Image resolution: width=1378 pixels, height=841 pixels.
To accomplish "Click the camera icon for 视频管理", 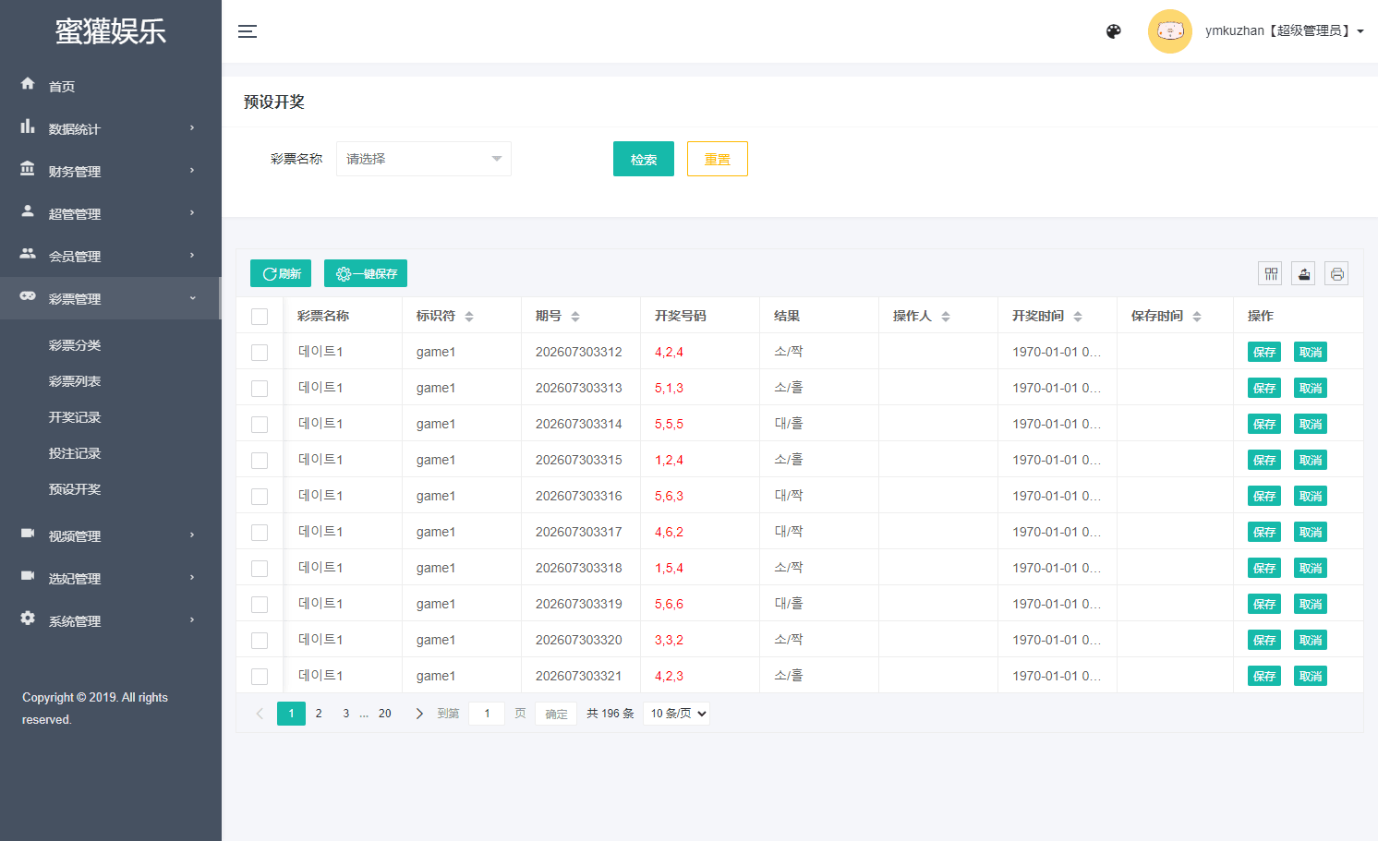I will point(28,534).
